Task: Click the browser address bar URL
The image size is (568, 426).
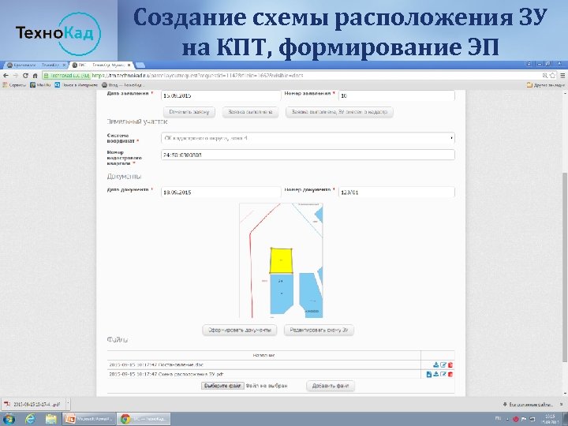Action: (x=197, y=76)
